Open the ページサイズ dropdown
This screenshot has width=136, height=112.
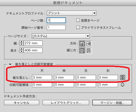pos(61,36)
